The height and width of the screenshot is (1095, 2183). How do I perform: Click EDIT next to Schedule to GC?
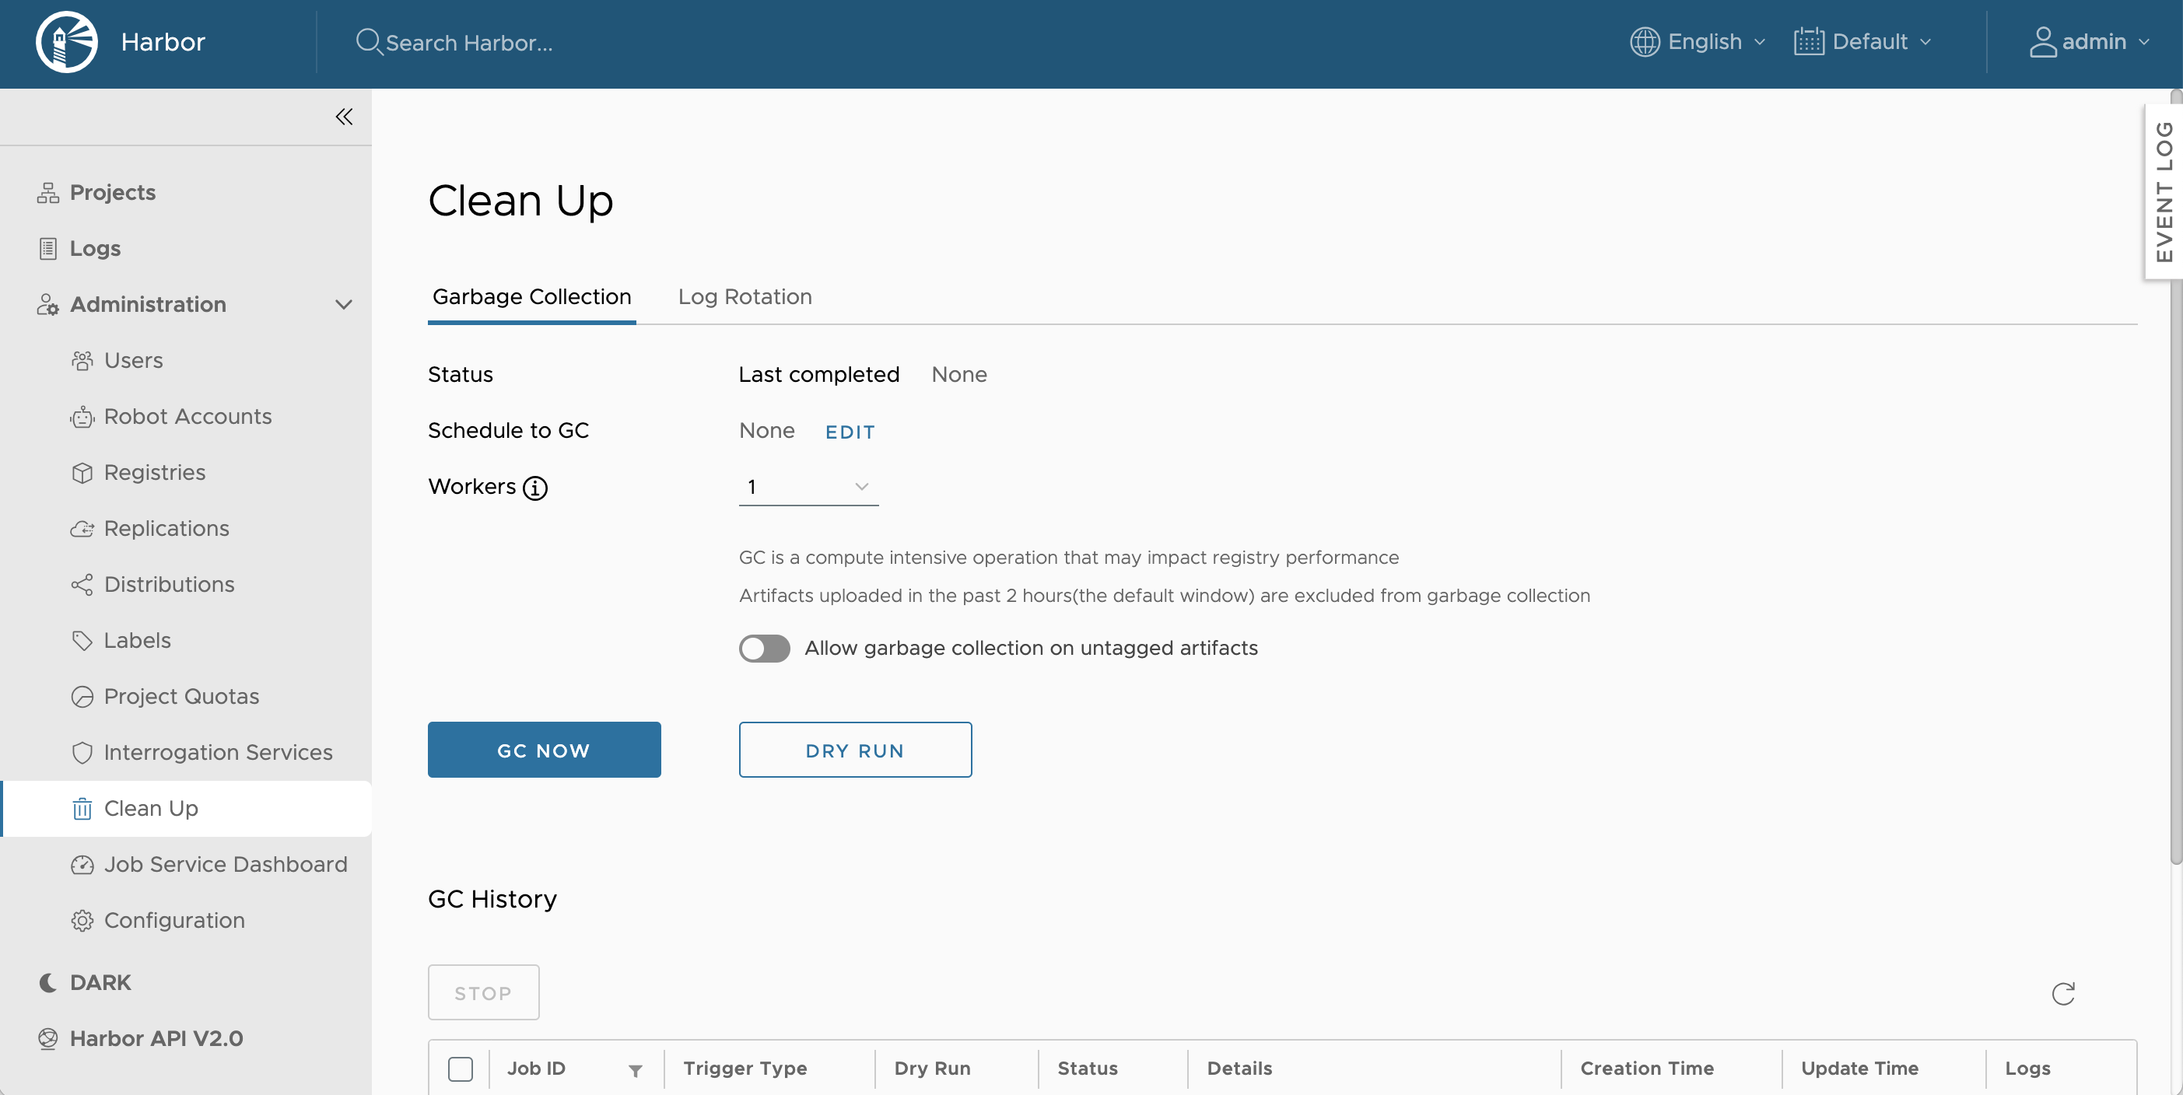click(850, 432)
